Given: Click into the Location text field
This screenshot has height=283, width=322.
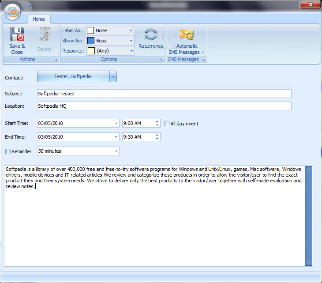Looking at the screenshot, I should click(164, 106).
